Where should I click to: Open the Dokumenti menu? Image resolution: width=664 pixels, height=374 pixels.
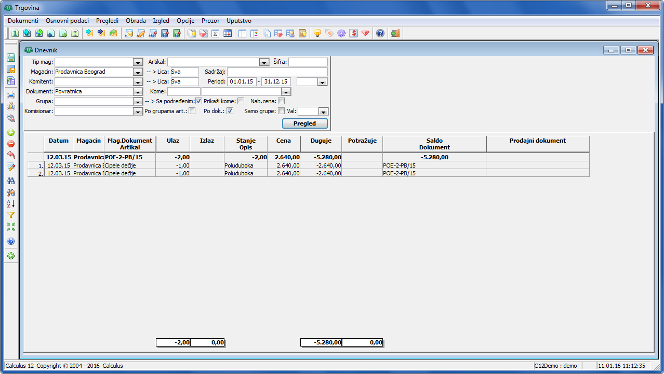tap(23, 21)
